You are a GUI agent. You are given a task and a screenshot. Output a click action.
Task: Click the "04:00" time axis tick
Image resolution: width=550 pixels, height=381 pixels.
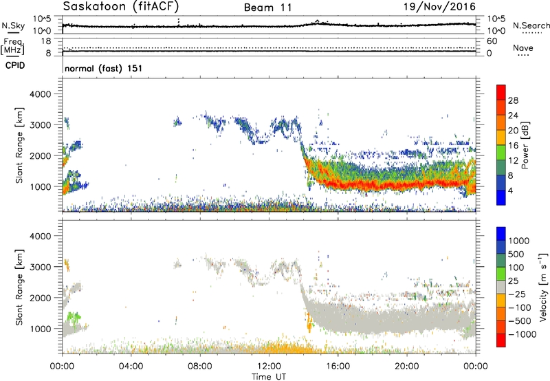pyautogui.click(x=131, y=367)
